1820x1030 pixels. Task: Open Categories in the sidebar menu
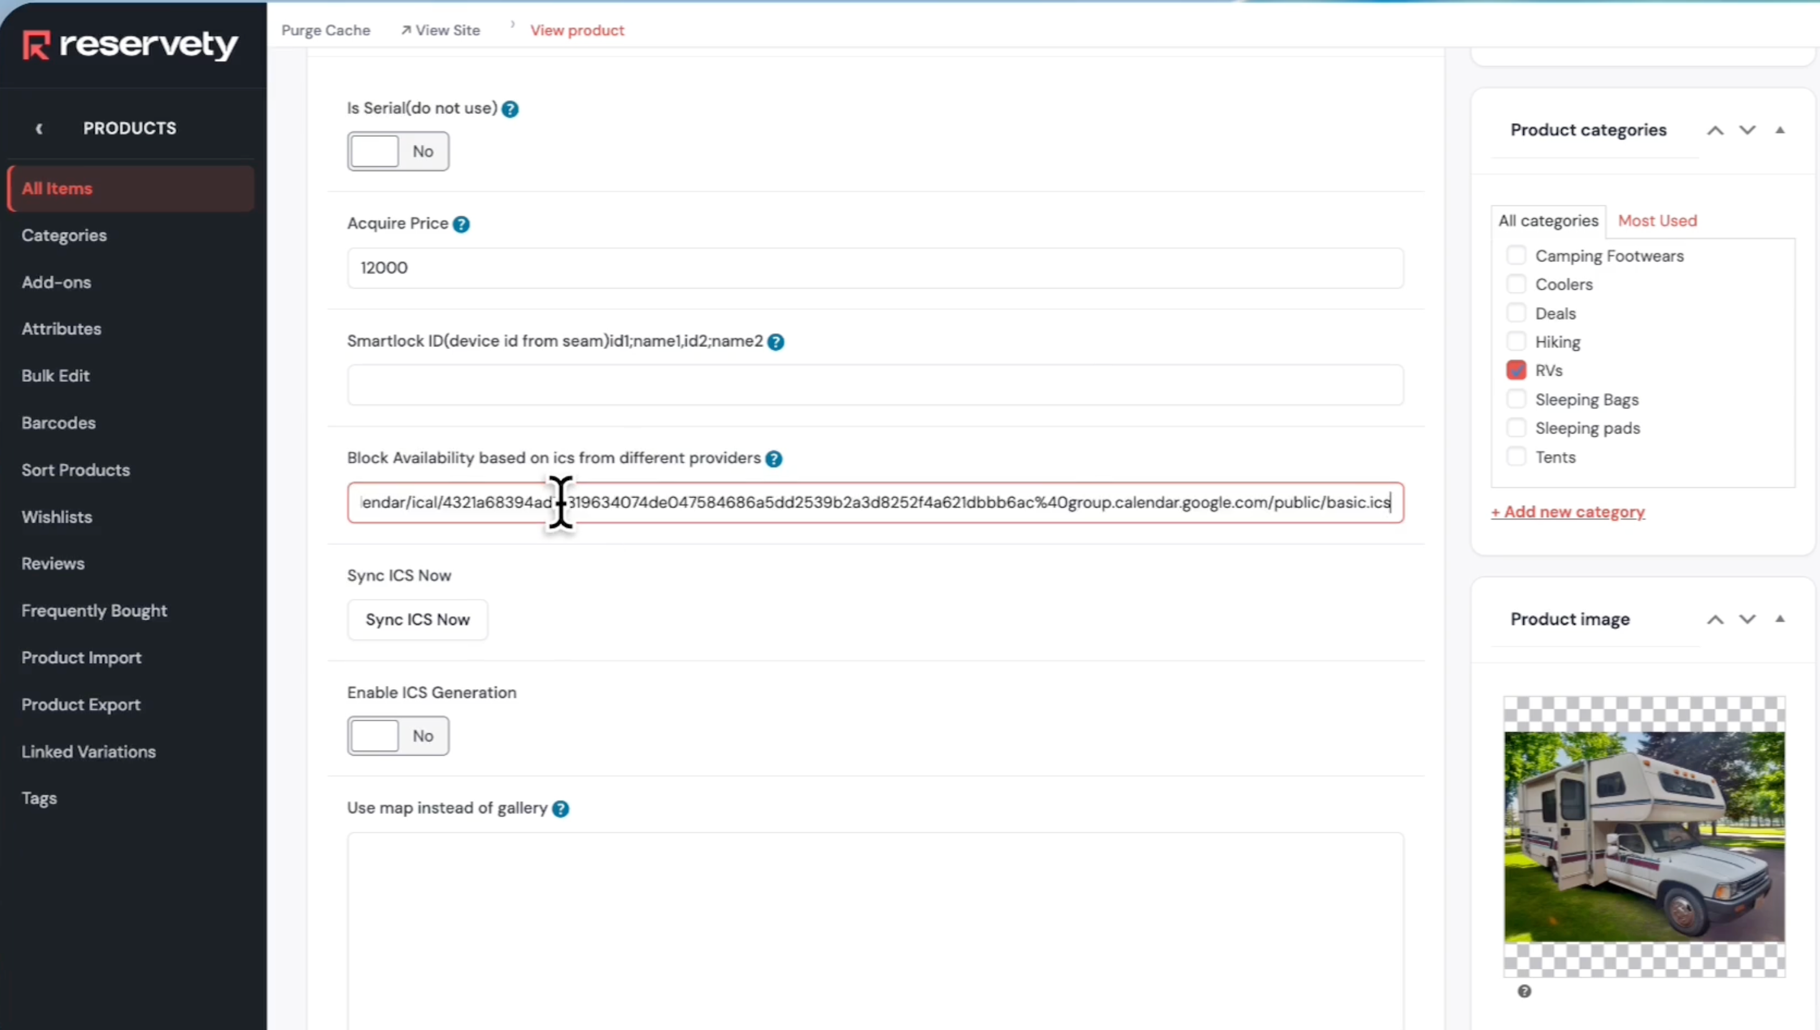coord(64,235)
